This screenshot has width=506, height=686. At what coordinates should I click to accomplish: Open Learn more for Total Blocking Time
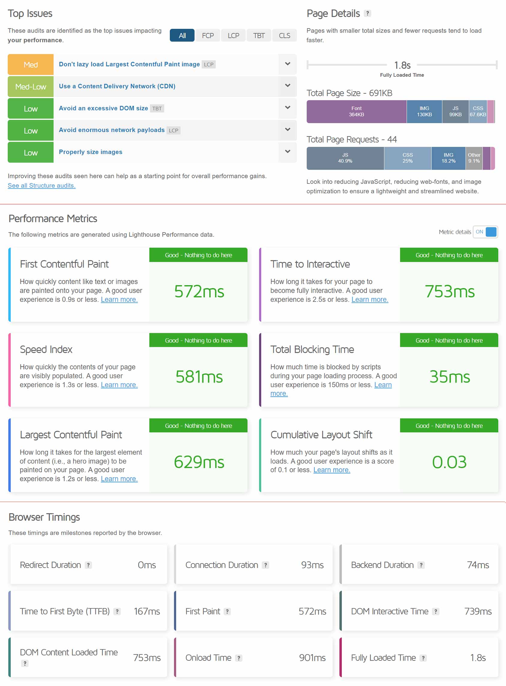point(383,385)
